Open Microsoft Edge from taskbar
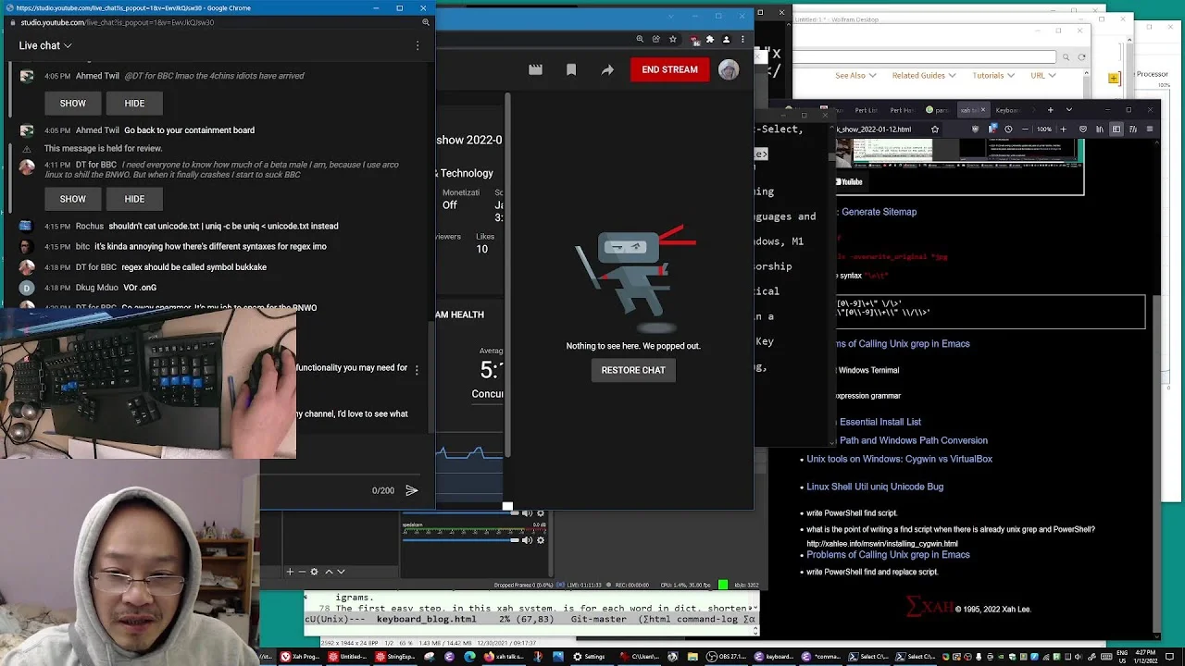 tap(469, 657)
